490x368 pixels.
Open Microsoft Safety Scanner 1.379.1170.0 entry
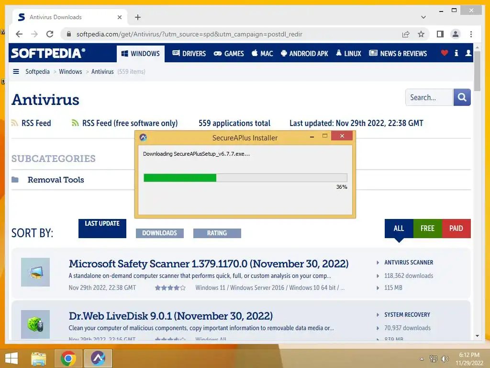tap(209, 264)
